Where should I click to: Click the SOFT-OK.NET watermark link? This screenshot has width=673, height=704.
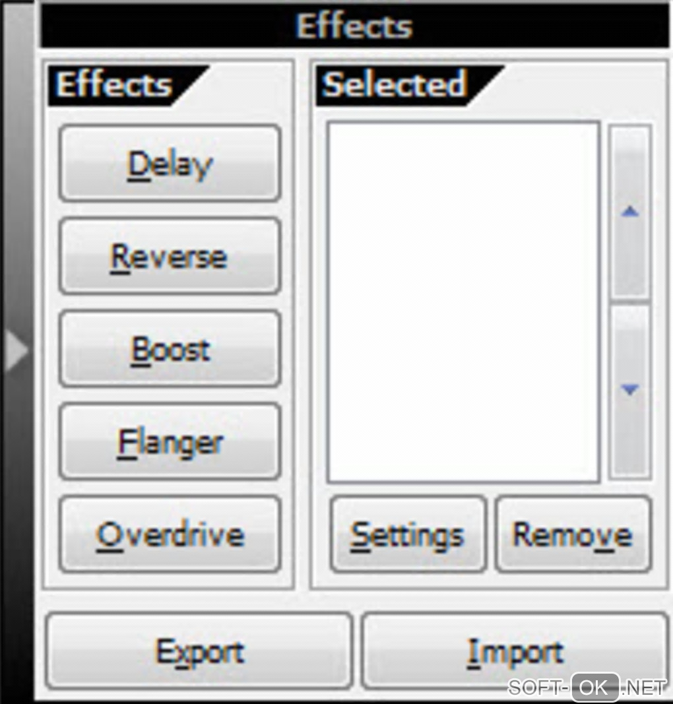[x=587, y=687]
